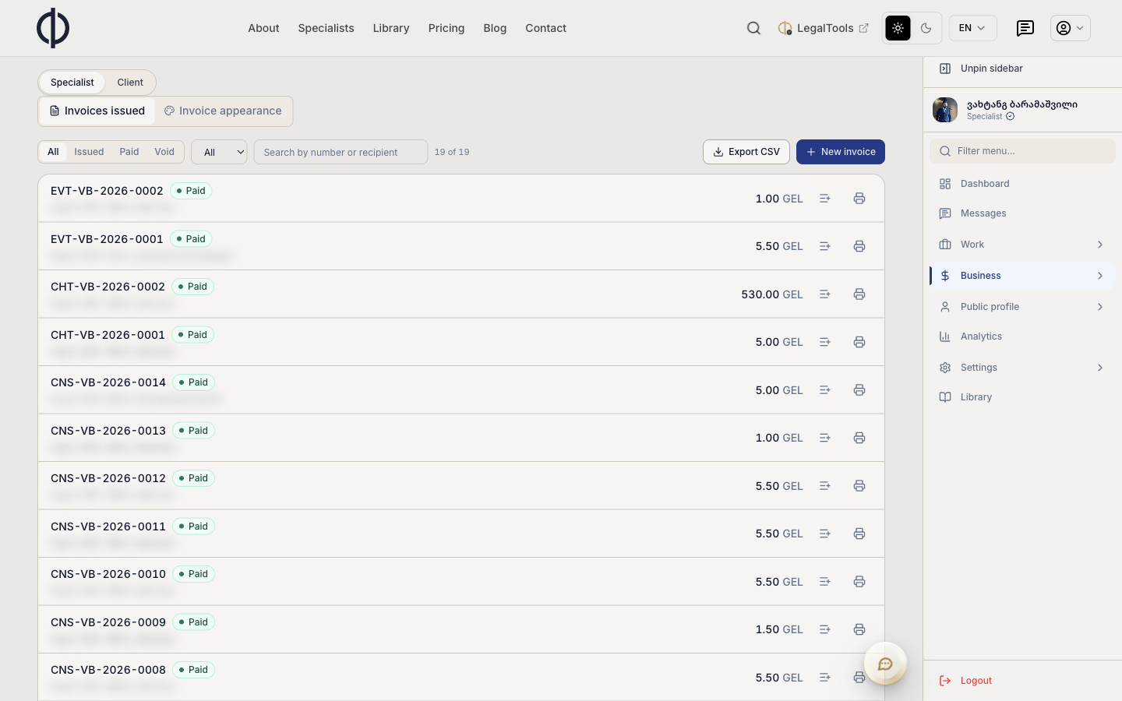Open details icon for EVT-VB-2026-0002
The height and width of the screenshot is (701, 1122).
click(x=825, y=199)
